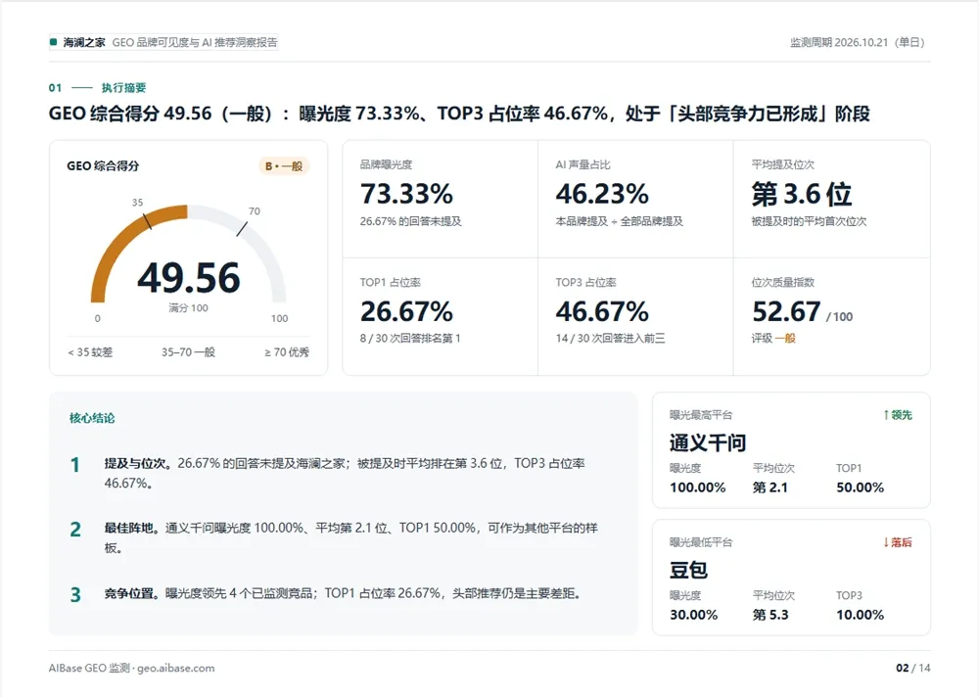Click the ≥ 70 优秀 legend entry
The image size is (979, 697).
pos(287,352)
